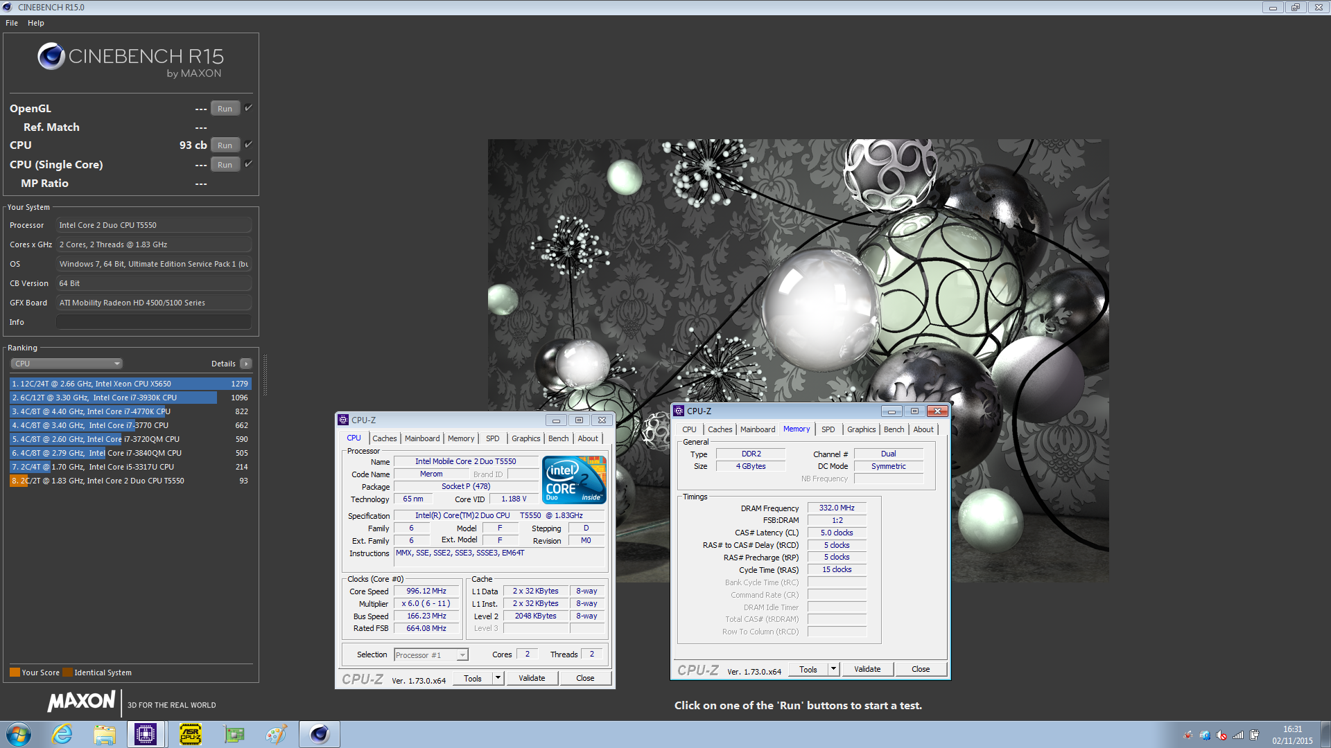This screenshot has width=1331, height=748.
Task: Click the power plug tray icon
Action: coord(1255,735)
